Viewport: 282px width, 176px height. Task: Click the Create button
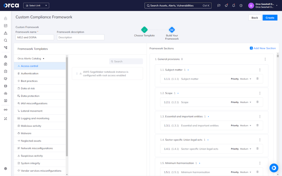coord(270,18)
